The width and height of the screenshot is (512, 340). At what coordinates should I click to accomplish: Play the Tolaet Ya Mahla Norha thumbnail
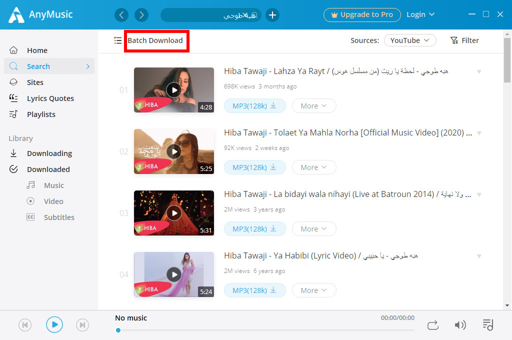click(174, 151)
